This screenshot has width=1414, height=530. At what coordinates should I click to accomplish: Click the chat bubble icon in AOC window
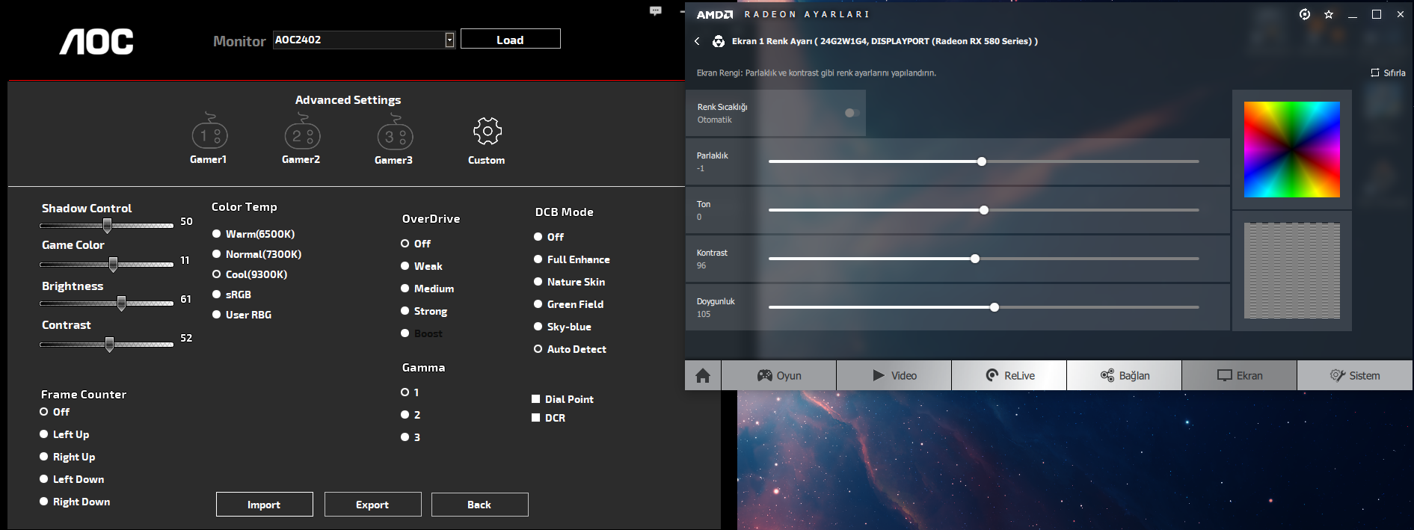(x=656, y=10)
